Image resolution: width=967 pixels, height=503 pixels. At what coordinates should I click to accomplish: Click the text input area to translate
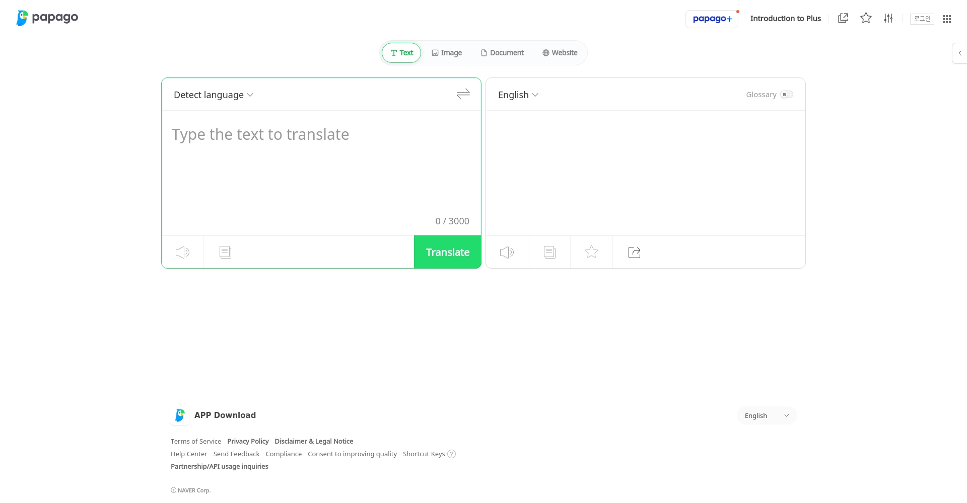click(x=320, y=166)
